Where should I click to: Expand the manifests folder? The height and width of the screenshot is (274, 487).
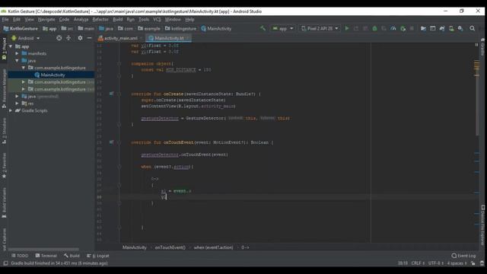pyautogui.click(x=17, y=53)
